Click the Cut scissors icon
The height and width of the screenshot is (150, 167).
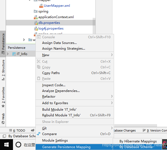(x=39, y=61)
